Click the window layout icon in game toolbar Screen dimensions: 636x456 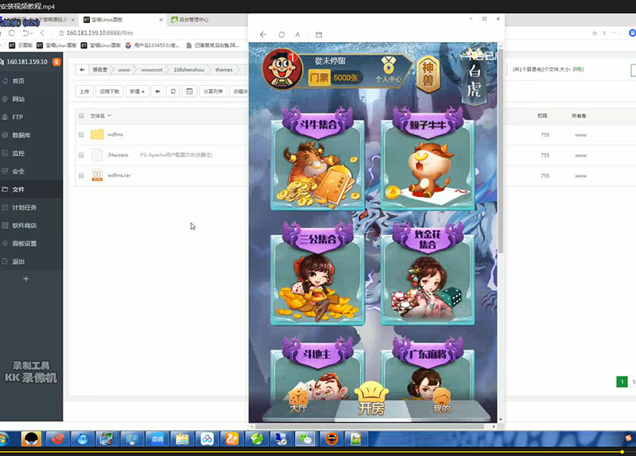pyautogui.click(x=319, y=35)
